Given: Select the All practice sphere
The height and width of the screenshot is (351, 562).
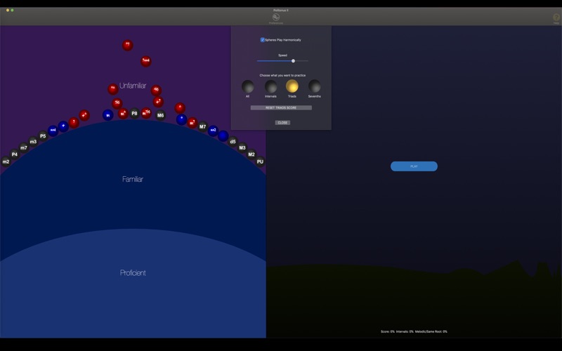Looking at the screenshot, I should pos(248,86).
